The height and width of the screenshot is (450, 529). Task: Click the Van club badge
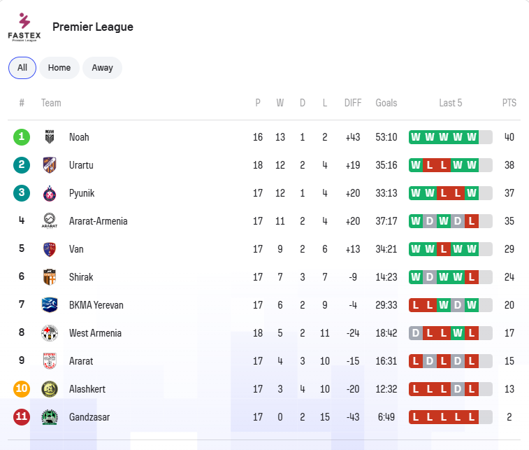[50, 249]
